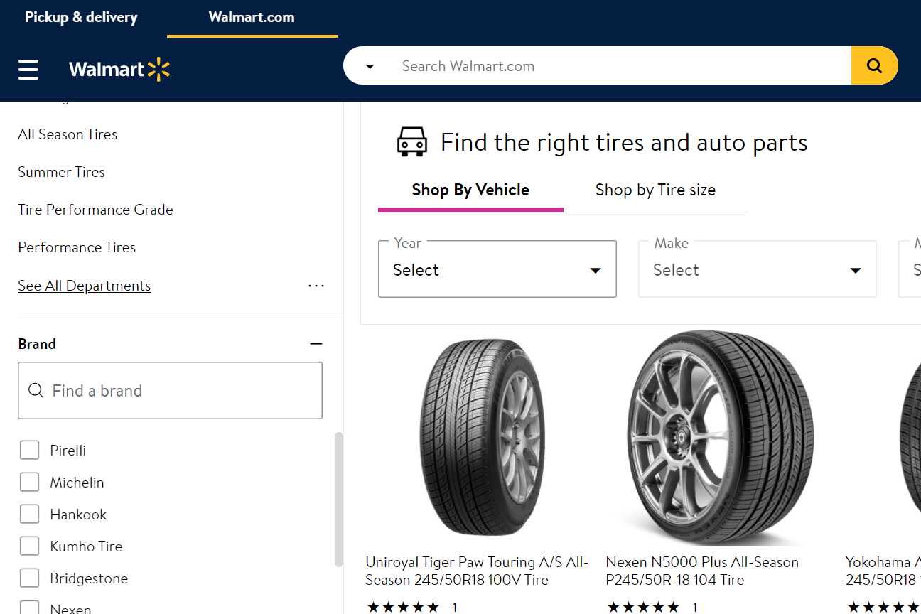The width and height of the screenshot is (921, 614).
Task: Open the Year select dropdown
Action: [497, 269]
